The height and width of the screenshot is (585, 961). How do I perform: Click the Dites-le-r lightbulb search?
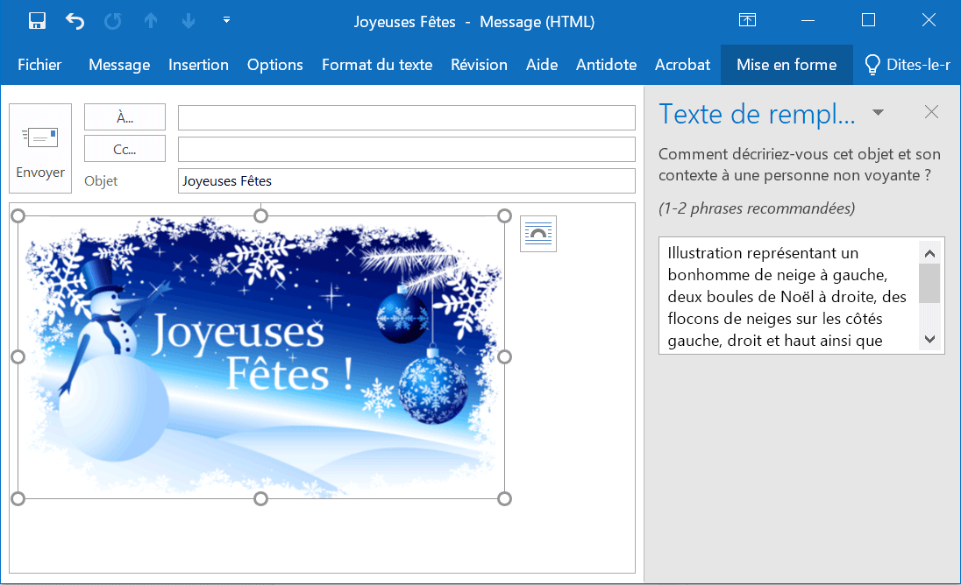pyautogui.click(x=907, y=65)
